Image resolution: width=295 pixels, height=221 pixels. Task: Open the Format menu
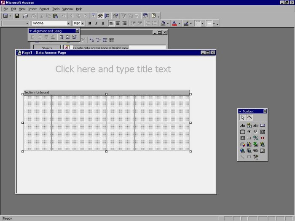[44, 9]
